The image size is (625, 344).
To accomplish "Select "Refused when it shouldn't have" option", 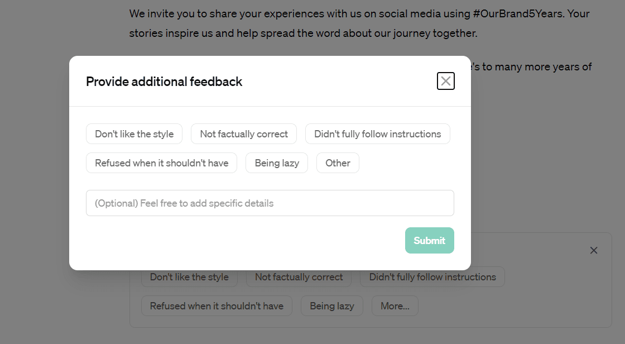I will (161, 163).
